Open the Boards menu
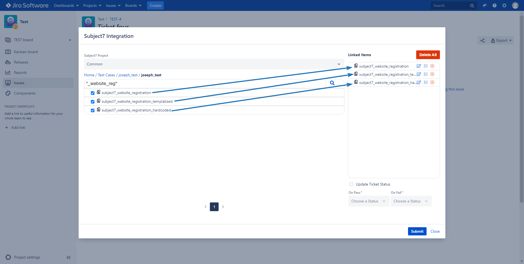This screenshot has height=264, width=524. click(x=133, y=5)
